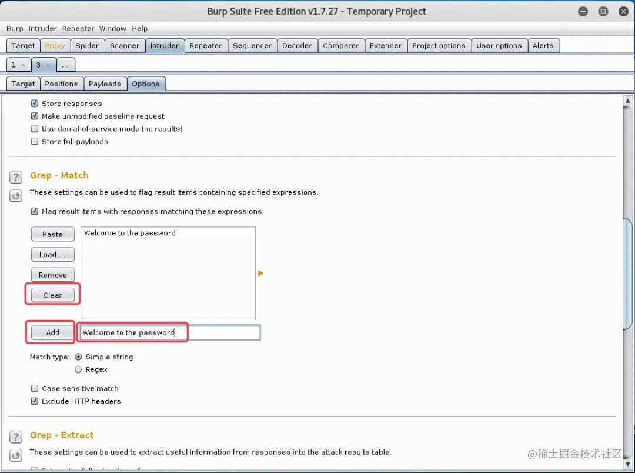Toggle the Store responses checkbox
This screenshot has width=635, height=473.
tap(35, 104)
